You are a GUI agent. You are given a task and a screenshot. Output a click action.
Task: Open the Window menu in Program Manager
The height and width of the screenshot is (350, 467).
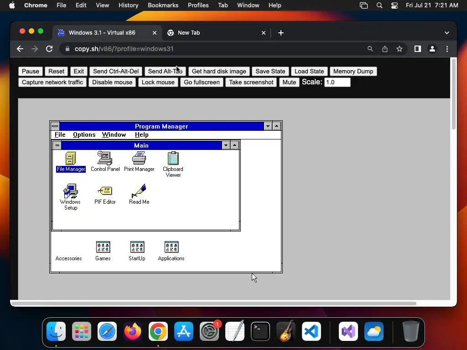click(114, 134)
